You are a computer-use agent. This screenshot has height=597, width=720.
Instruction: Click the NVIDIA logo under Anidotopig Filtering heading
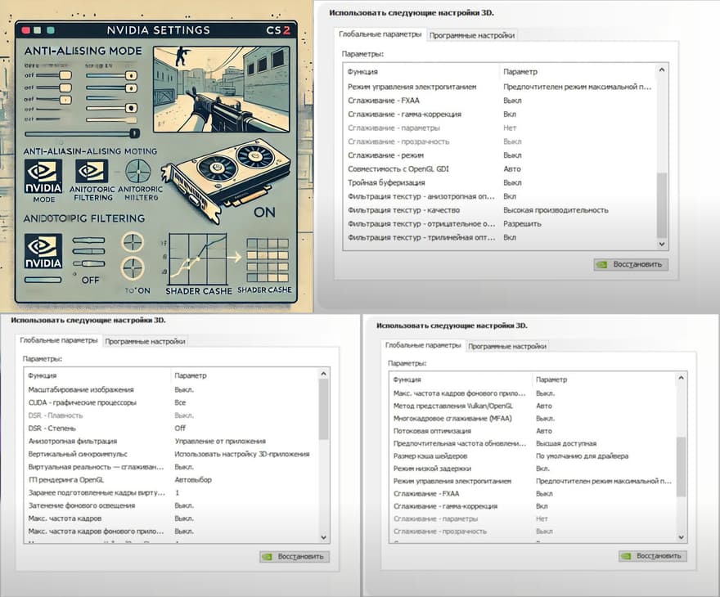coord(45,250)
